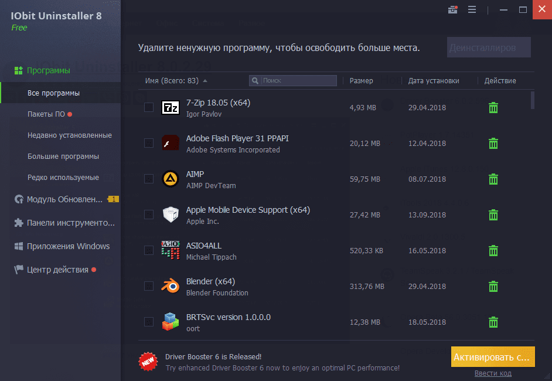
Task: Click the 08.07.2018 install date
Action: [x=427, y=179]
